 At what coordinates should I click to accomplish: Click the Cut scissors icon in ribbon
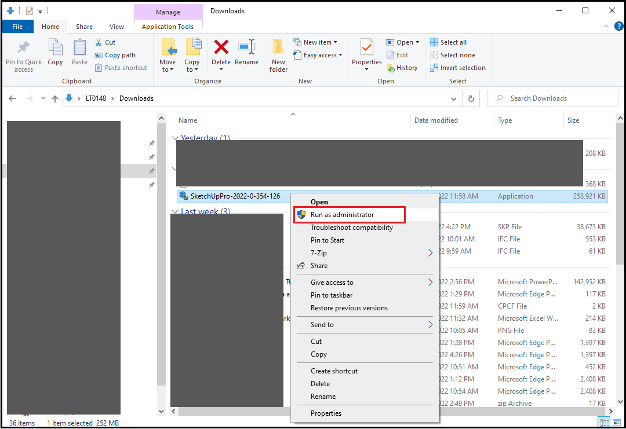[x=99, y=42]
